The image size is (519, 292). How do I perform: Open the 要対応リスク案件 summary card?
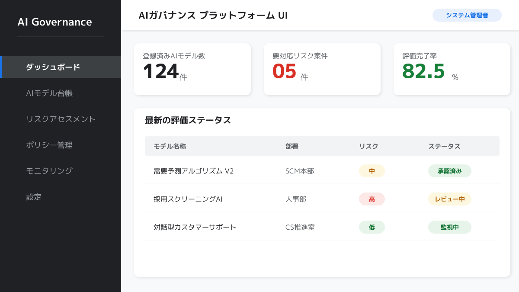[322, 69]
